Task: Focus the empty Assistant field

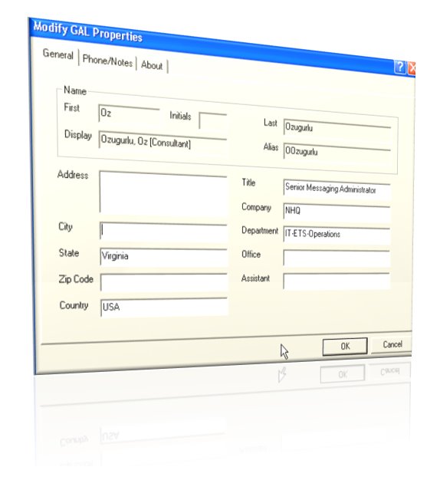Action: (337, 281)
